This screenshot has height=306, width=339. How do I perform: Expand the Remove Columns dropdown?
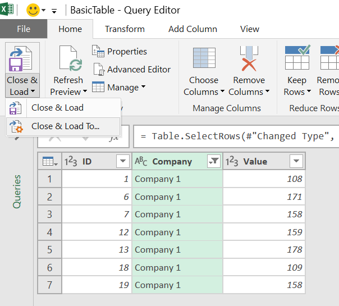coord(267,91)
